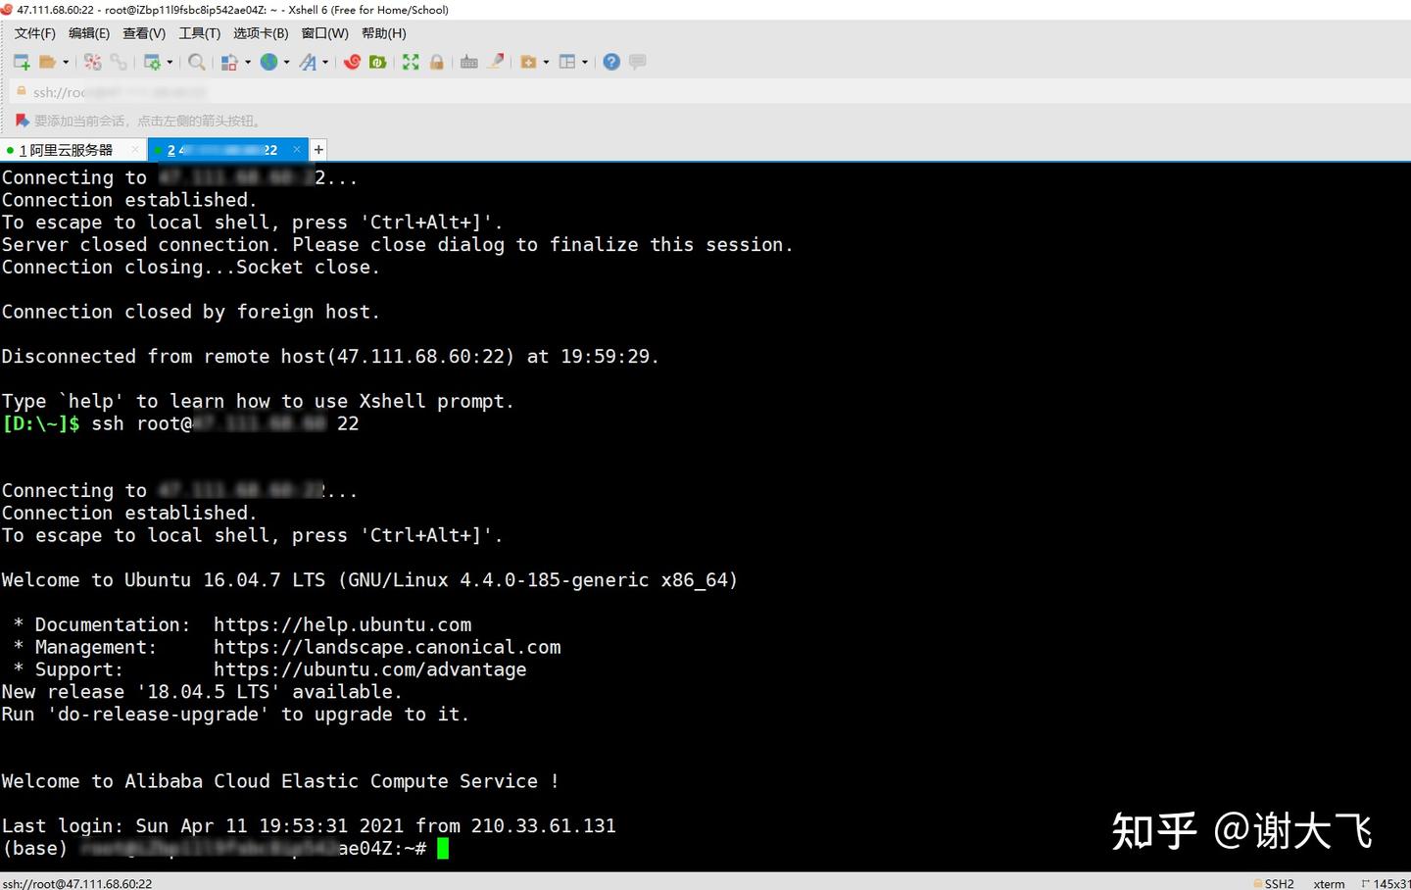Open the on-screen keyboard icon

coord(468,61)
